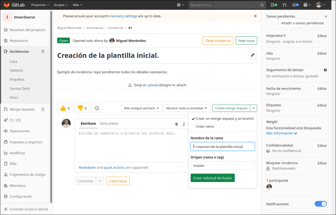336x215 pixels.
Task: Click Close issue button
Action: (118, 181)
